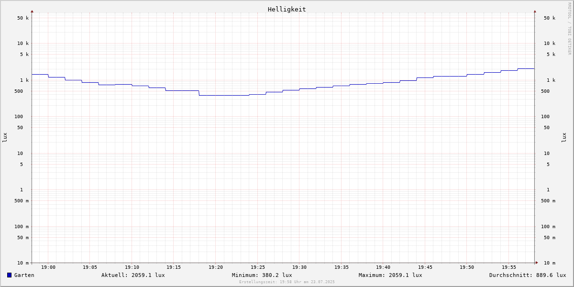Click the '19:40' time axis label
574x287 pixels.
[383, 267]
